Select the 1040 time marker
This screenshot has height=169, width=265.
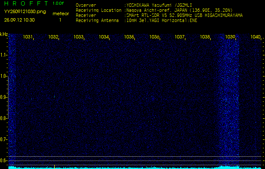point(255,37)
